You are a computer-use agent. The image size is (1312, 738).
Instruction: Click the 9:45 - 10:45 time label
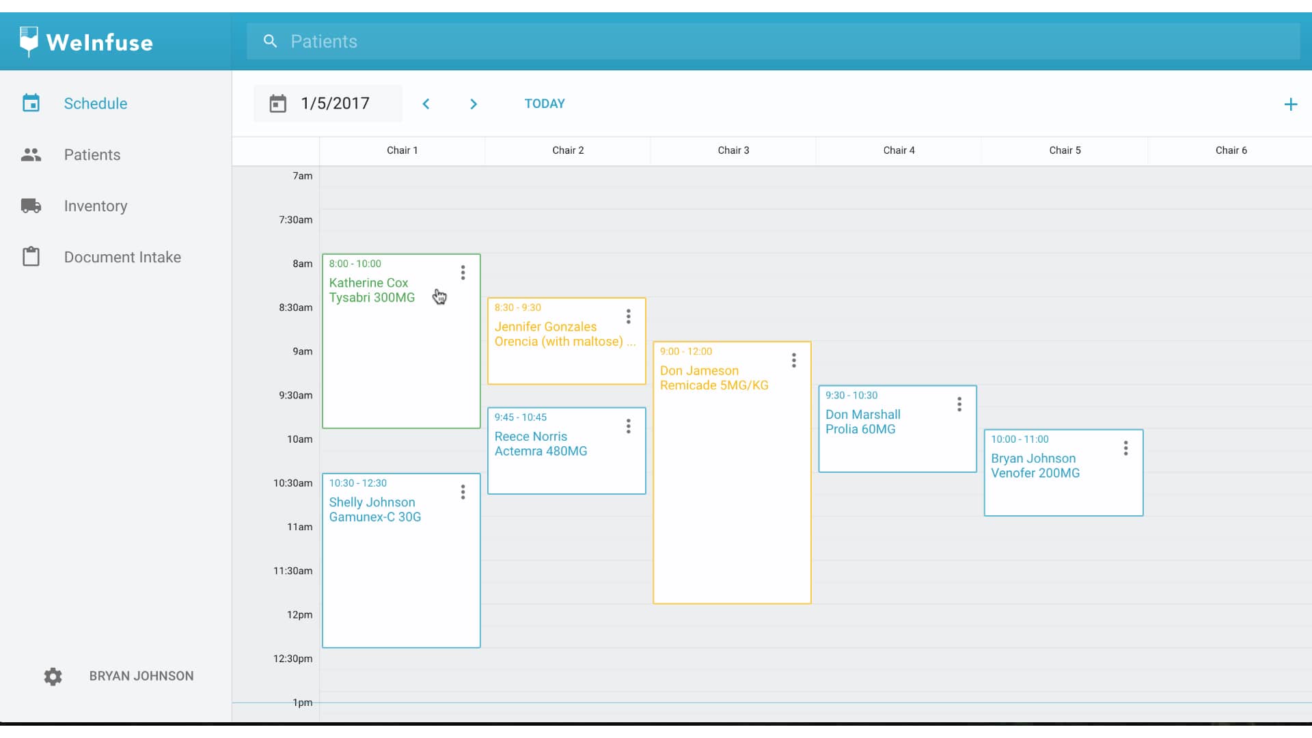click(521, 418)
